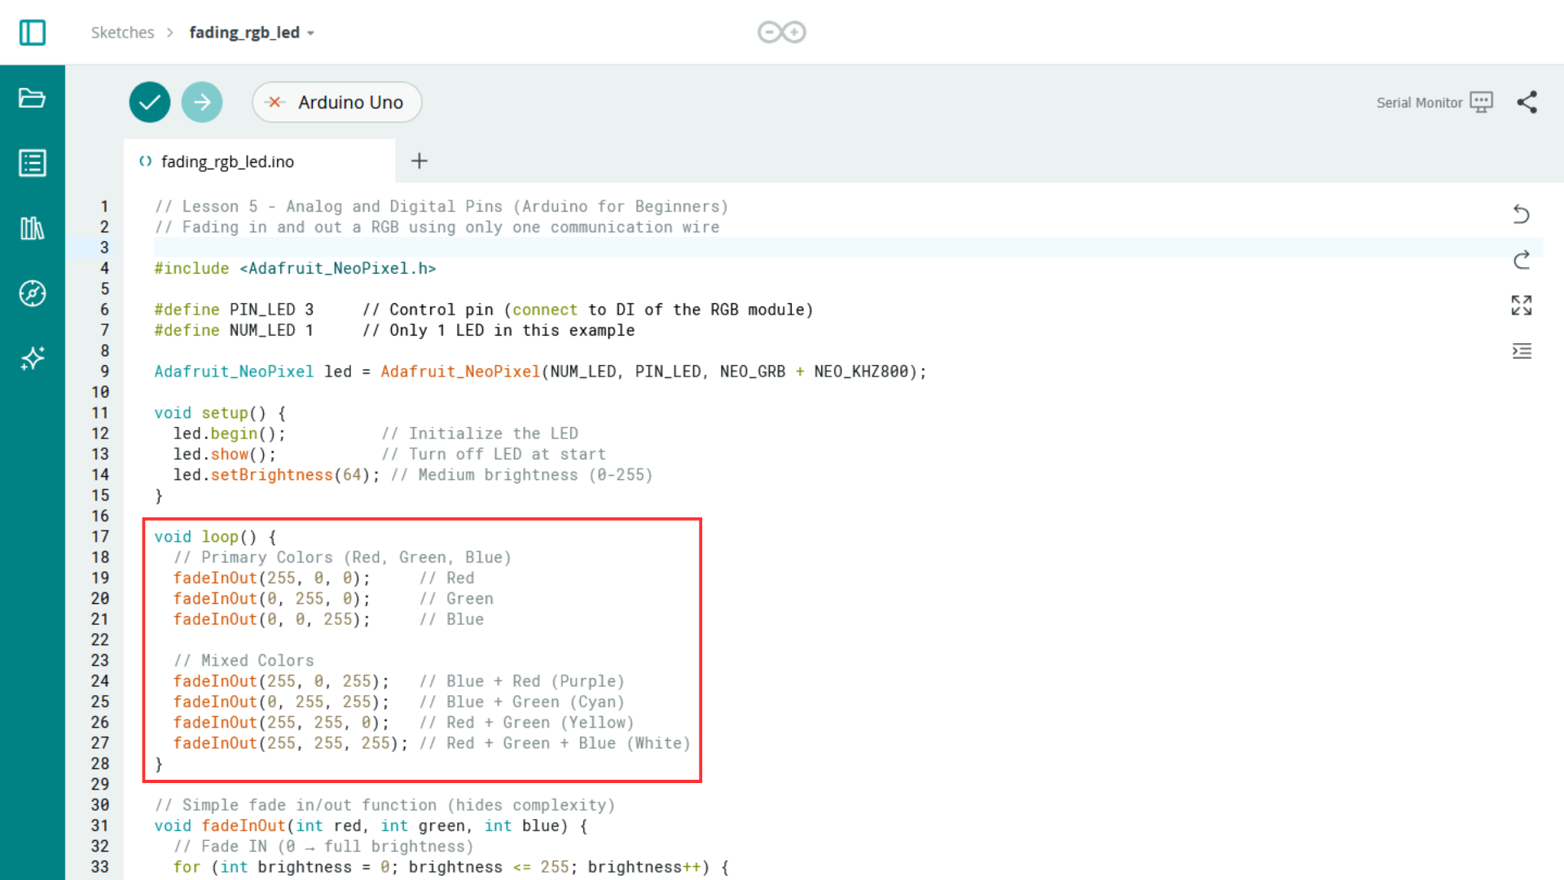Auto-format the code with the indent icon
This screenshot has width=1564, height=880.
1522,350
